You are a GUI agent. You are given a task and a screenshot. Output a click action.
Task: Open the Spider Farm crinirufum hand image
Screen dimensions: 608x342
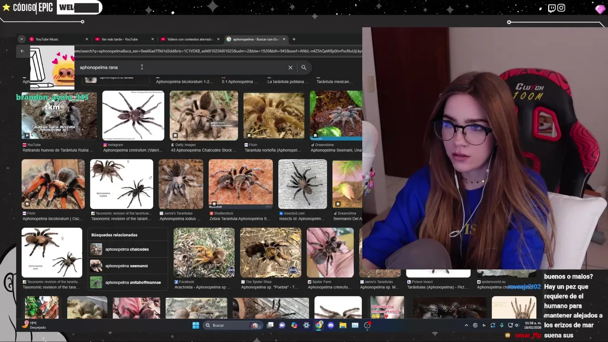330,253
